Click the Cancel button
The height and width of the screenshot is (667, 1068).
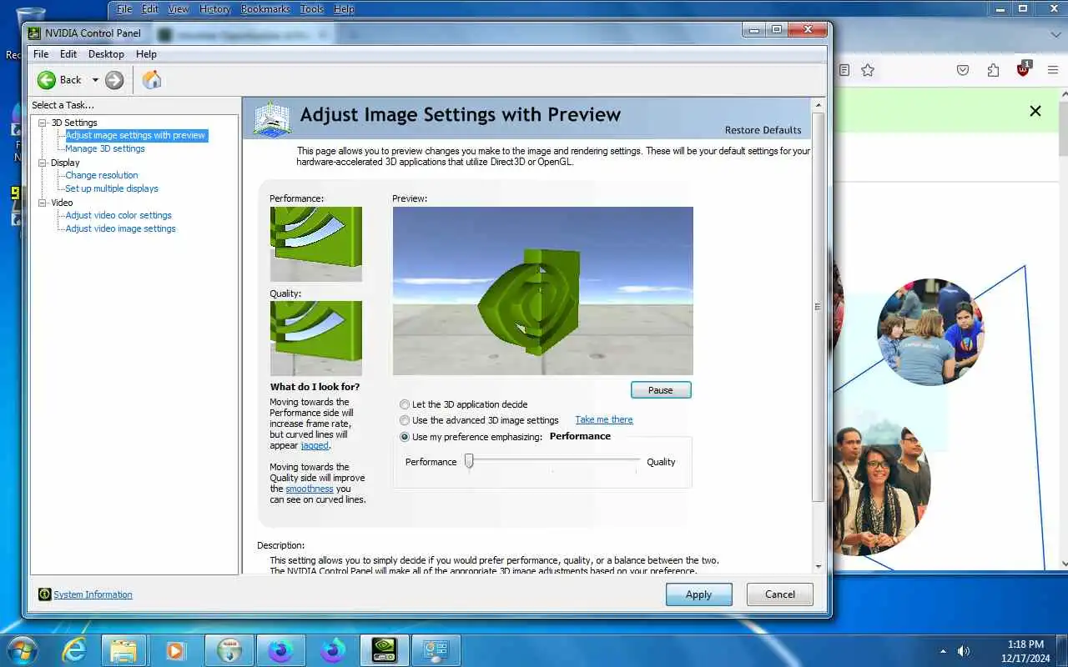[x=780, y=594]
